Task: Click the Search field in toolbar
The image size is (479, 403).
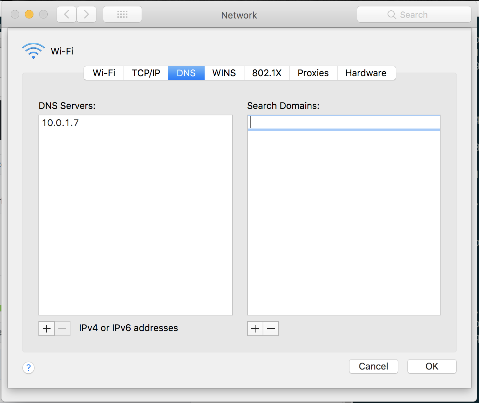Action: point(414,15)
